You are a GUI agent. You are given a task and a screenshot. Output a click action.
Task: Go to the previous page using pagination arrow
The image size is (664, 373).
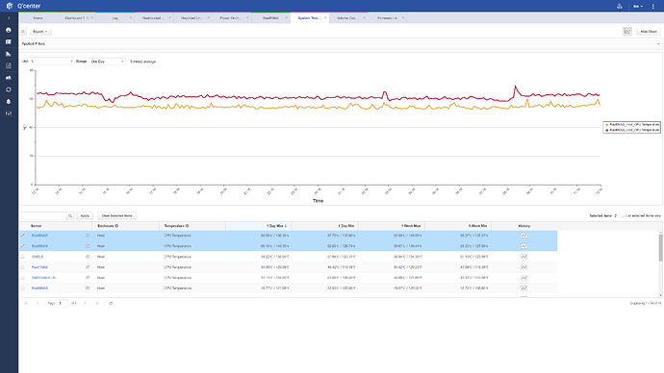(x=38, y=303)
